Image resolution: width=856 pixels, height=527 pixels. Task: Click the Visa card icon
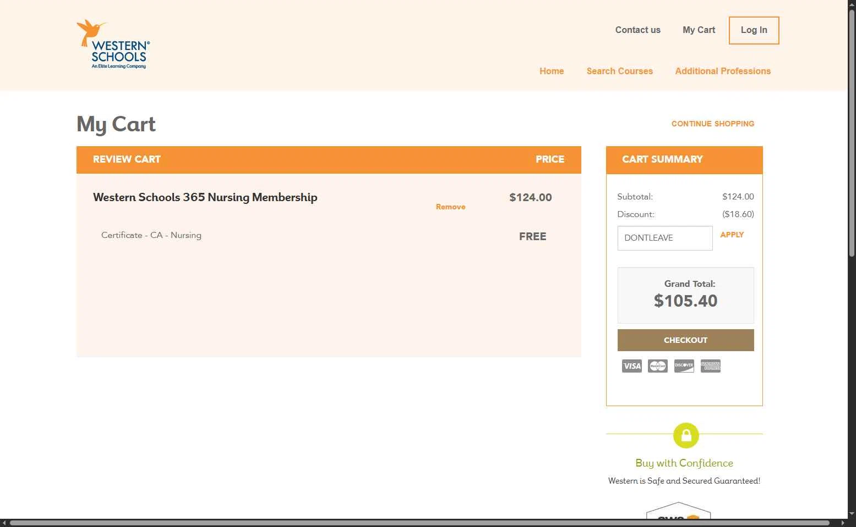(631, 366)
